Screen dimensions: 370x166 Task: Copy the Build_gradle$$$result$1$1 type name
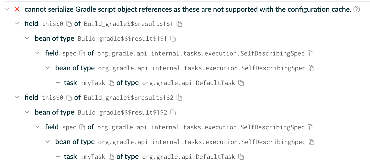180,24
